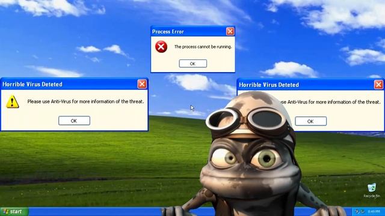This screenshot has width=385, height=216.
Task: Click OK in right Horrible Virus Deteted dialog
Action: coord(310,121)
